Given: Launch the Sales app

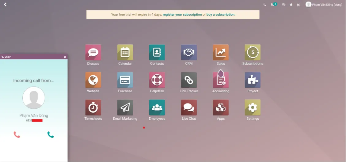Looking at the screenshot, I should [221, 52].
